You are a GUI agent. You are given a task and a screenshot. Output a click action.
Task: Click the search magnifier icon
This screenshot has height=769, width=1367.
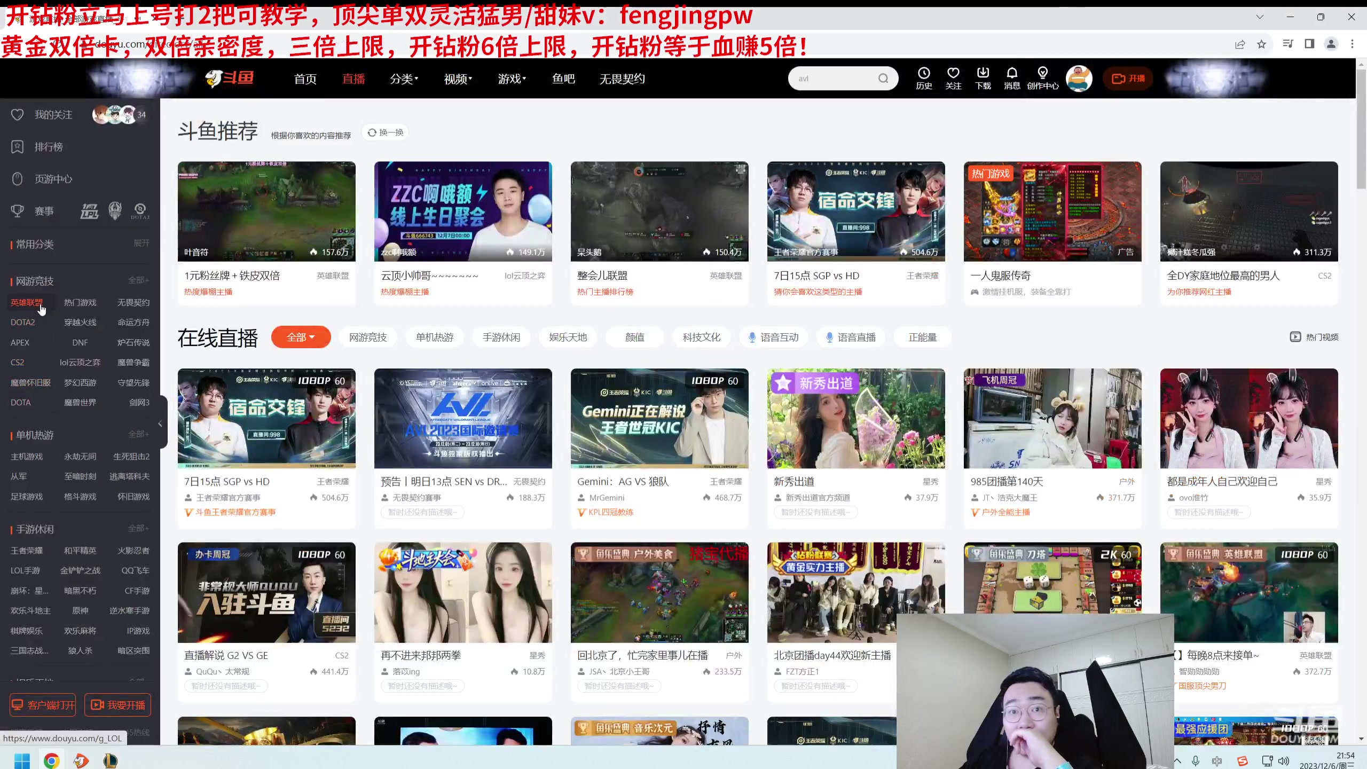tap(883, 79)
